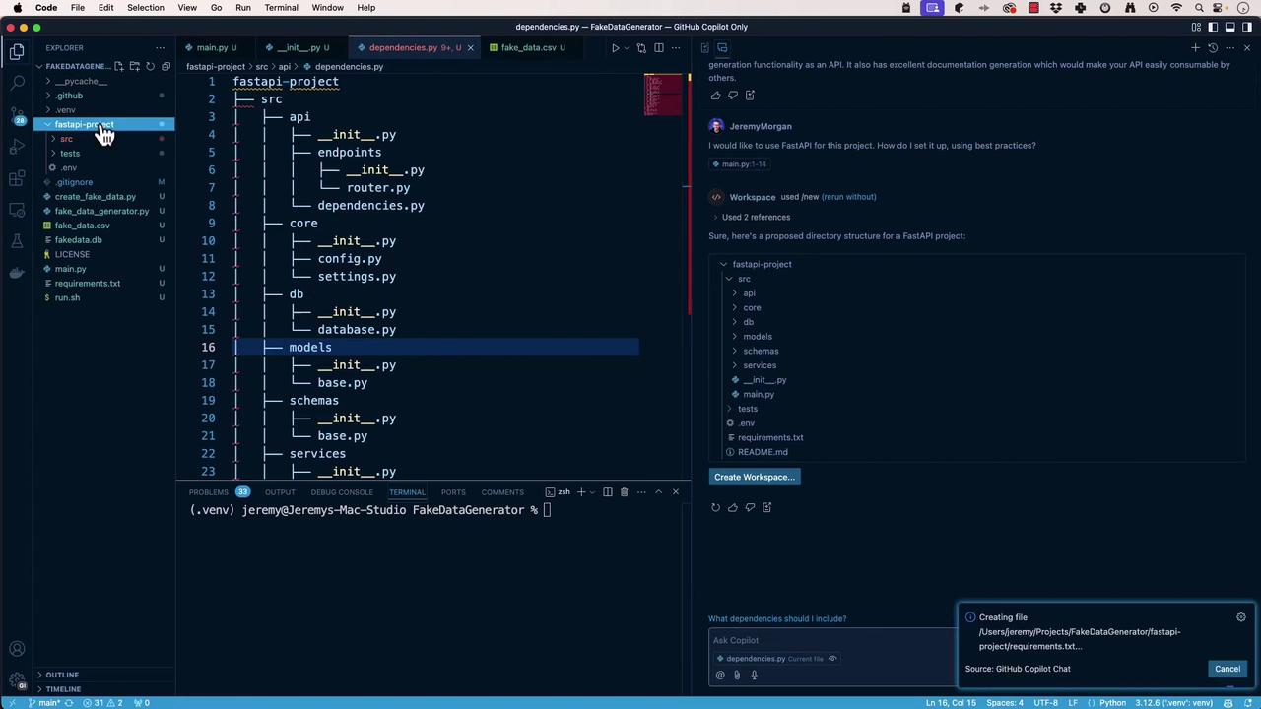Toggle the secondary sidebar layout button

pos(1246,27)
